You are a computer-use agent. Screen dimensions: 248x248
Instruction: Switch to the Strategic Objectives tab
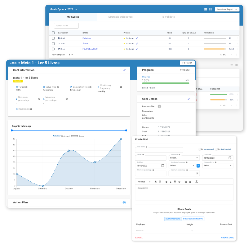point(120,17)
